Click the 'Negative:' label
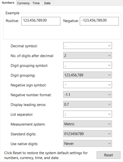Screen dimensions: 123x162 71,21
